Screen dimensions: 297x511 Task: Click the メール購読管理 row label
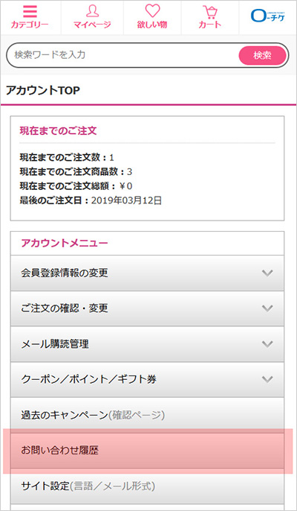coord(55,344)
